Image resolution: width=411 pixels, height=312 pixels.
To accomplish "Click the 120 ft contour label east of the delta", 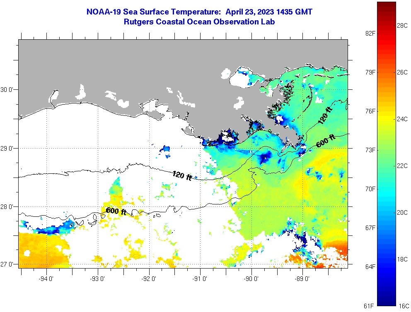I will (325, 115).
